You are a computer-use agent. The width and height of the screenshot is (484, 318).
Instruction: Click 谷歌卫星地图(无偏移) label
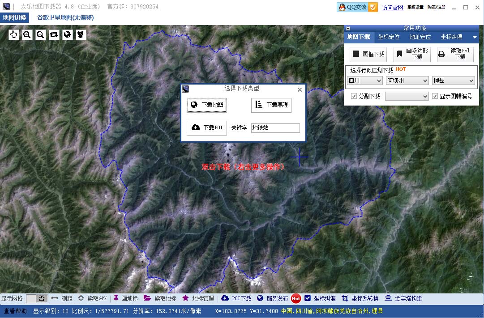[65, 17]
